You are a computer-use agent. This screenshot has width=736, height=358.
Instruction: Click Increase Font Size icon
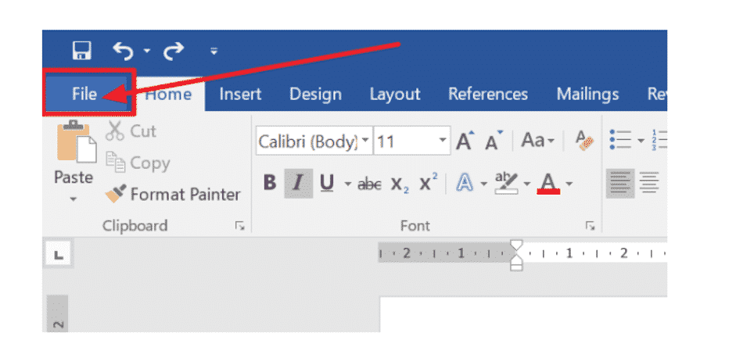(465, 140)
